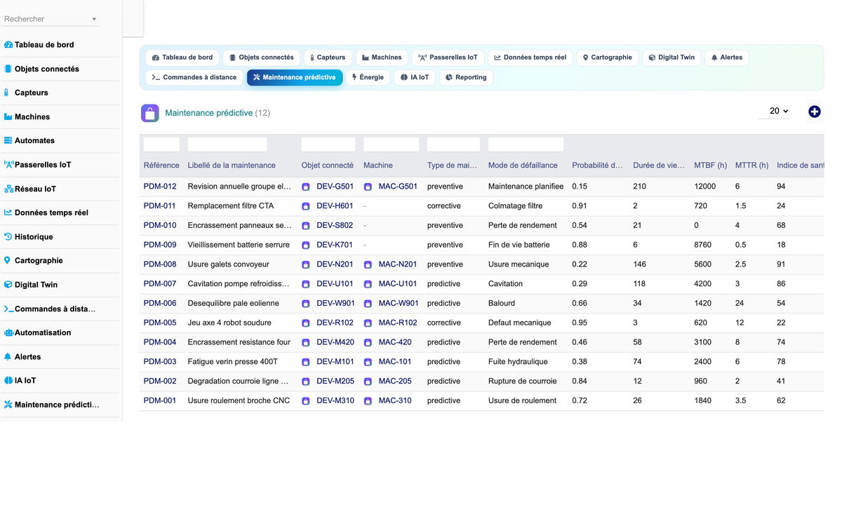Sort by the MTTR (h) column header
The width and height of the screenshot is (842, 521).
(x=751, y=165)
